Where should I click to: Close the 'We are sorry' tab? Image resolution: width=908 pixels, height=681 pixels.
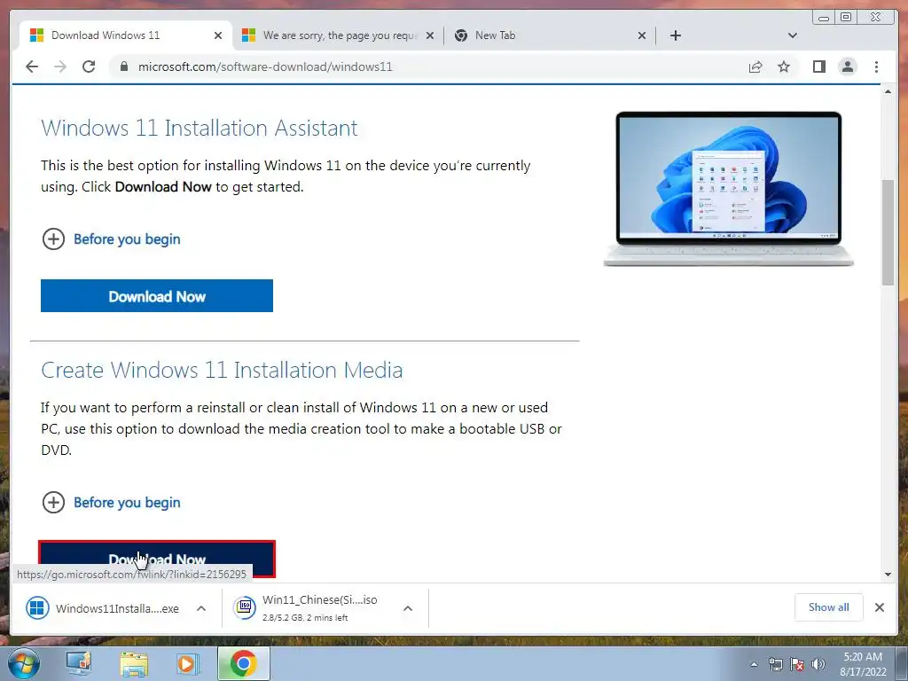point(430,35)
